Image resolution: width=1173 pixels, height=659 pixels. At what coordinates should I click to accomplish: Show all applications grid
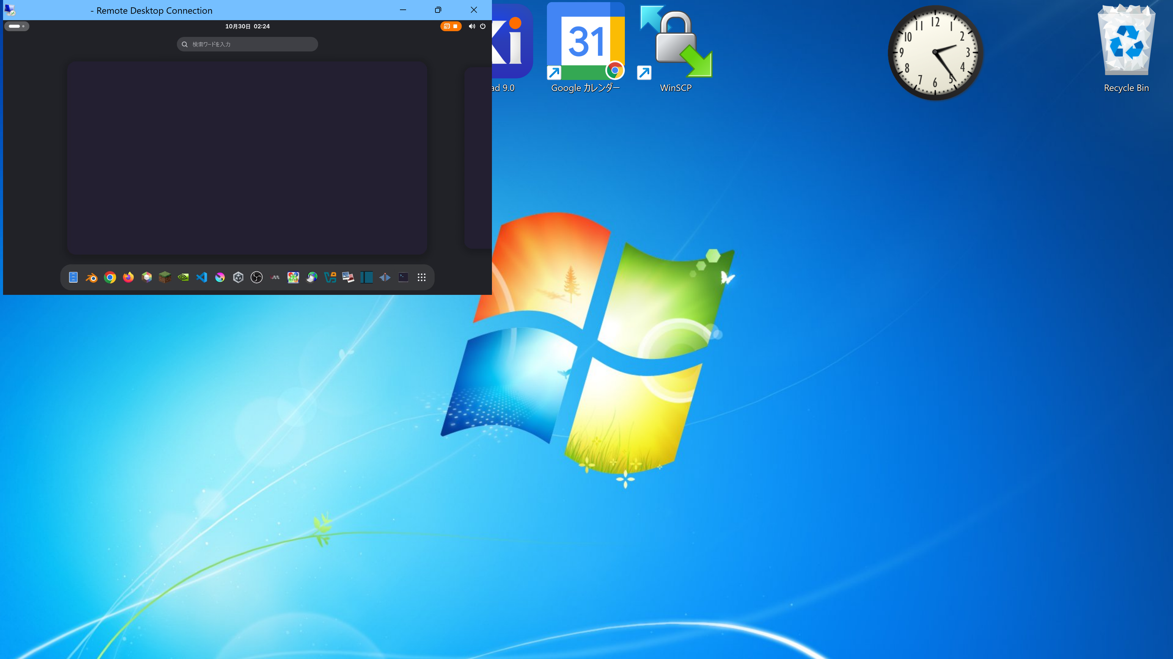point(422,277)
